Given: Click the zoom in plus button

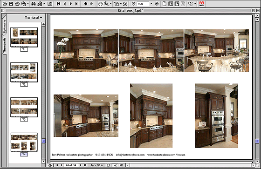Looking at the screenshot, I should point(157,4).
